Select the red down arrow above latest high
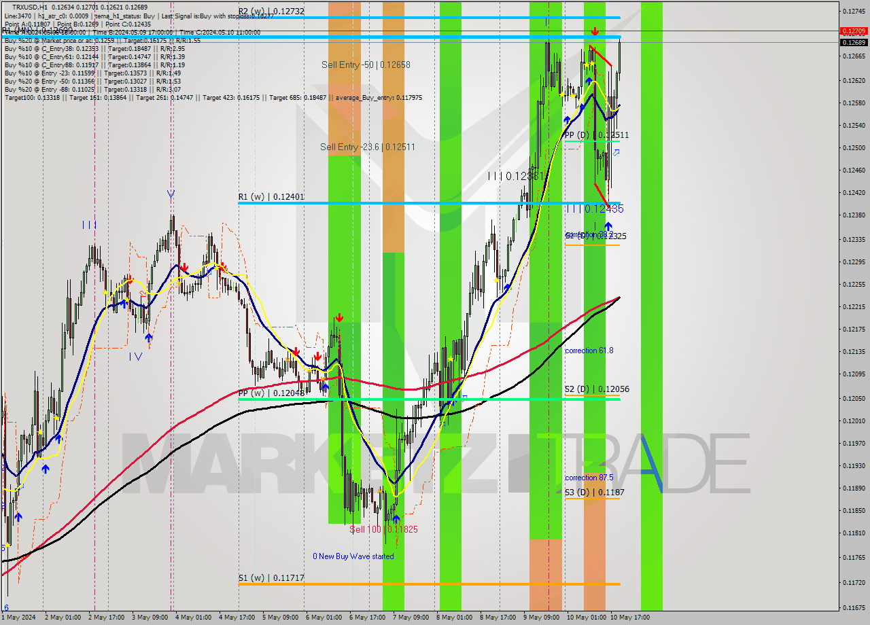Screen dimensions: 870x625 point(595,31)
